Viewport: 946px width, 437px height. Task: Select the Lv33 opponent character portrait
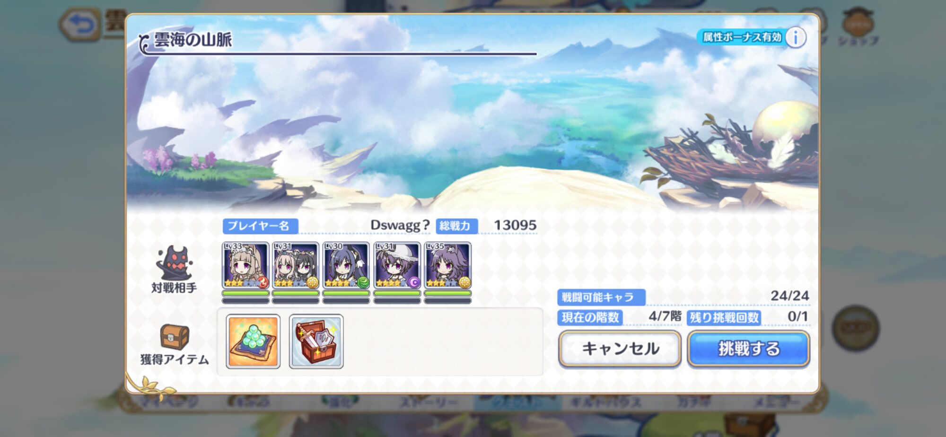pyautogui.click(x=245, y=265)
